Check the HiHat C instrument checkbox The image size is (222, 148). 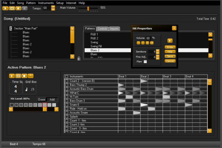click(x=67, y=93)
